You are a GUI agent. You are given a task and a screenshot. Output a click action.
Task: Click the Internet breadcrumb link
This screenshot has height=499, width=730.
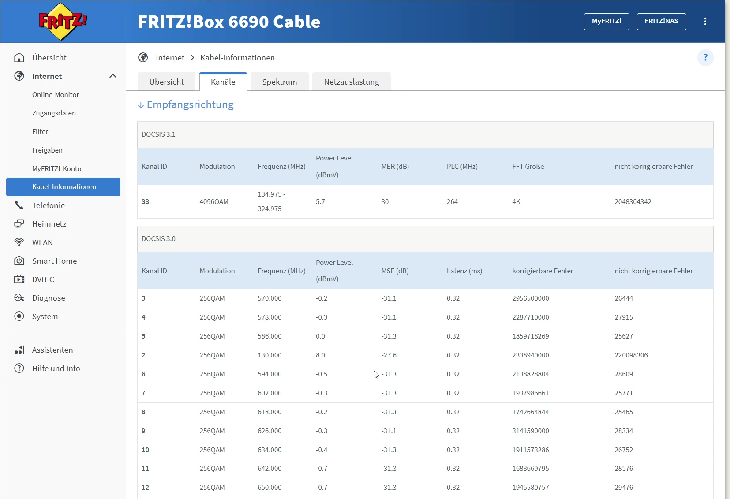pos(170,58)
